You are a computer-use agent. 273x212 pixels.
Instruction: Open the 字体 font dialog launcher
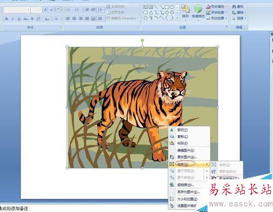tap(60, 27)
